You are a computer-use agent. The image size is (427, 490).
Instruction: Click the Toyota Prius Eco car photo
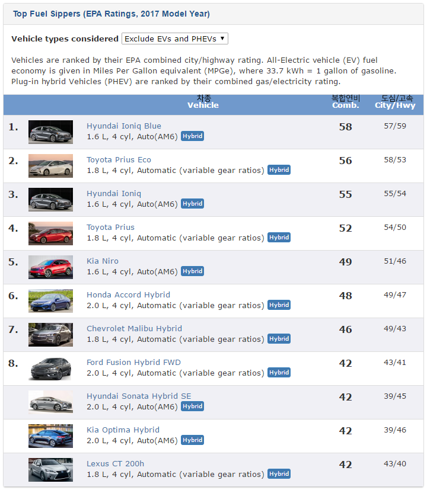(x=50, y=166)
